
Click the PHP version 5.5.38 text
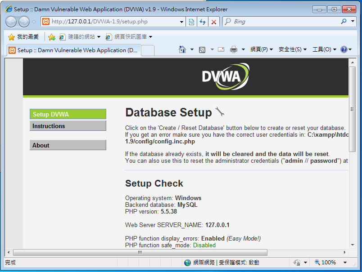[151, 211]
